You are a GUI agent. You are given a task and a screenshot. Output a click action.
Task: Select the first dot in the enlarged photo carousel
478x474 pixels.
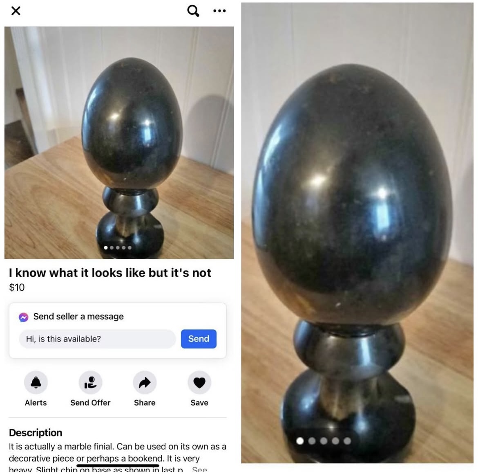[300, 441]
